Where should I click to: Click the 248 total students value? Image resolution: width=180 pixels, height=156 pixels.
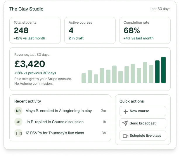click(21, 30)
